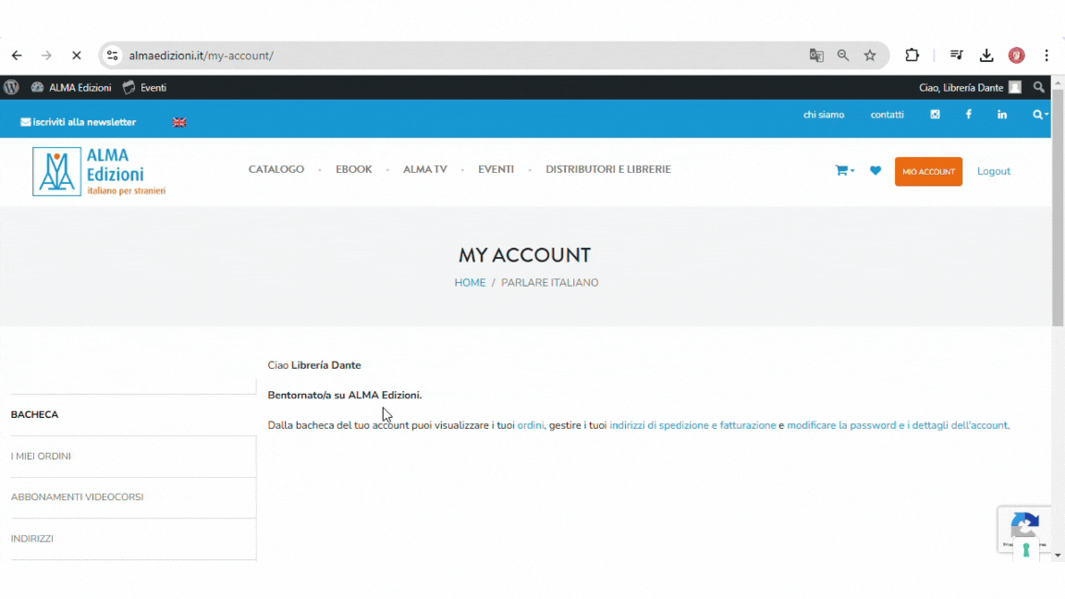The height and width of the screenshot is (599, 1065).
Task: Open the browser extensions menu
Action: pos(912,55)
